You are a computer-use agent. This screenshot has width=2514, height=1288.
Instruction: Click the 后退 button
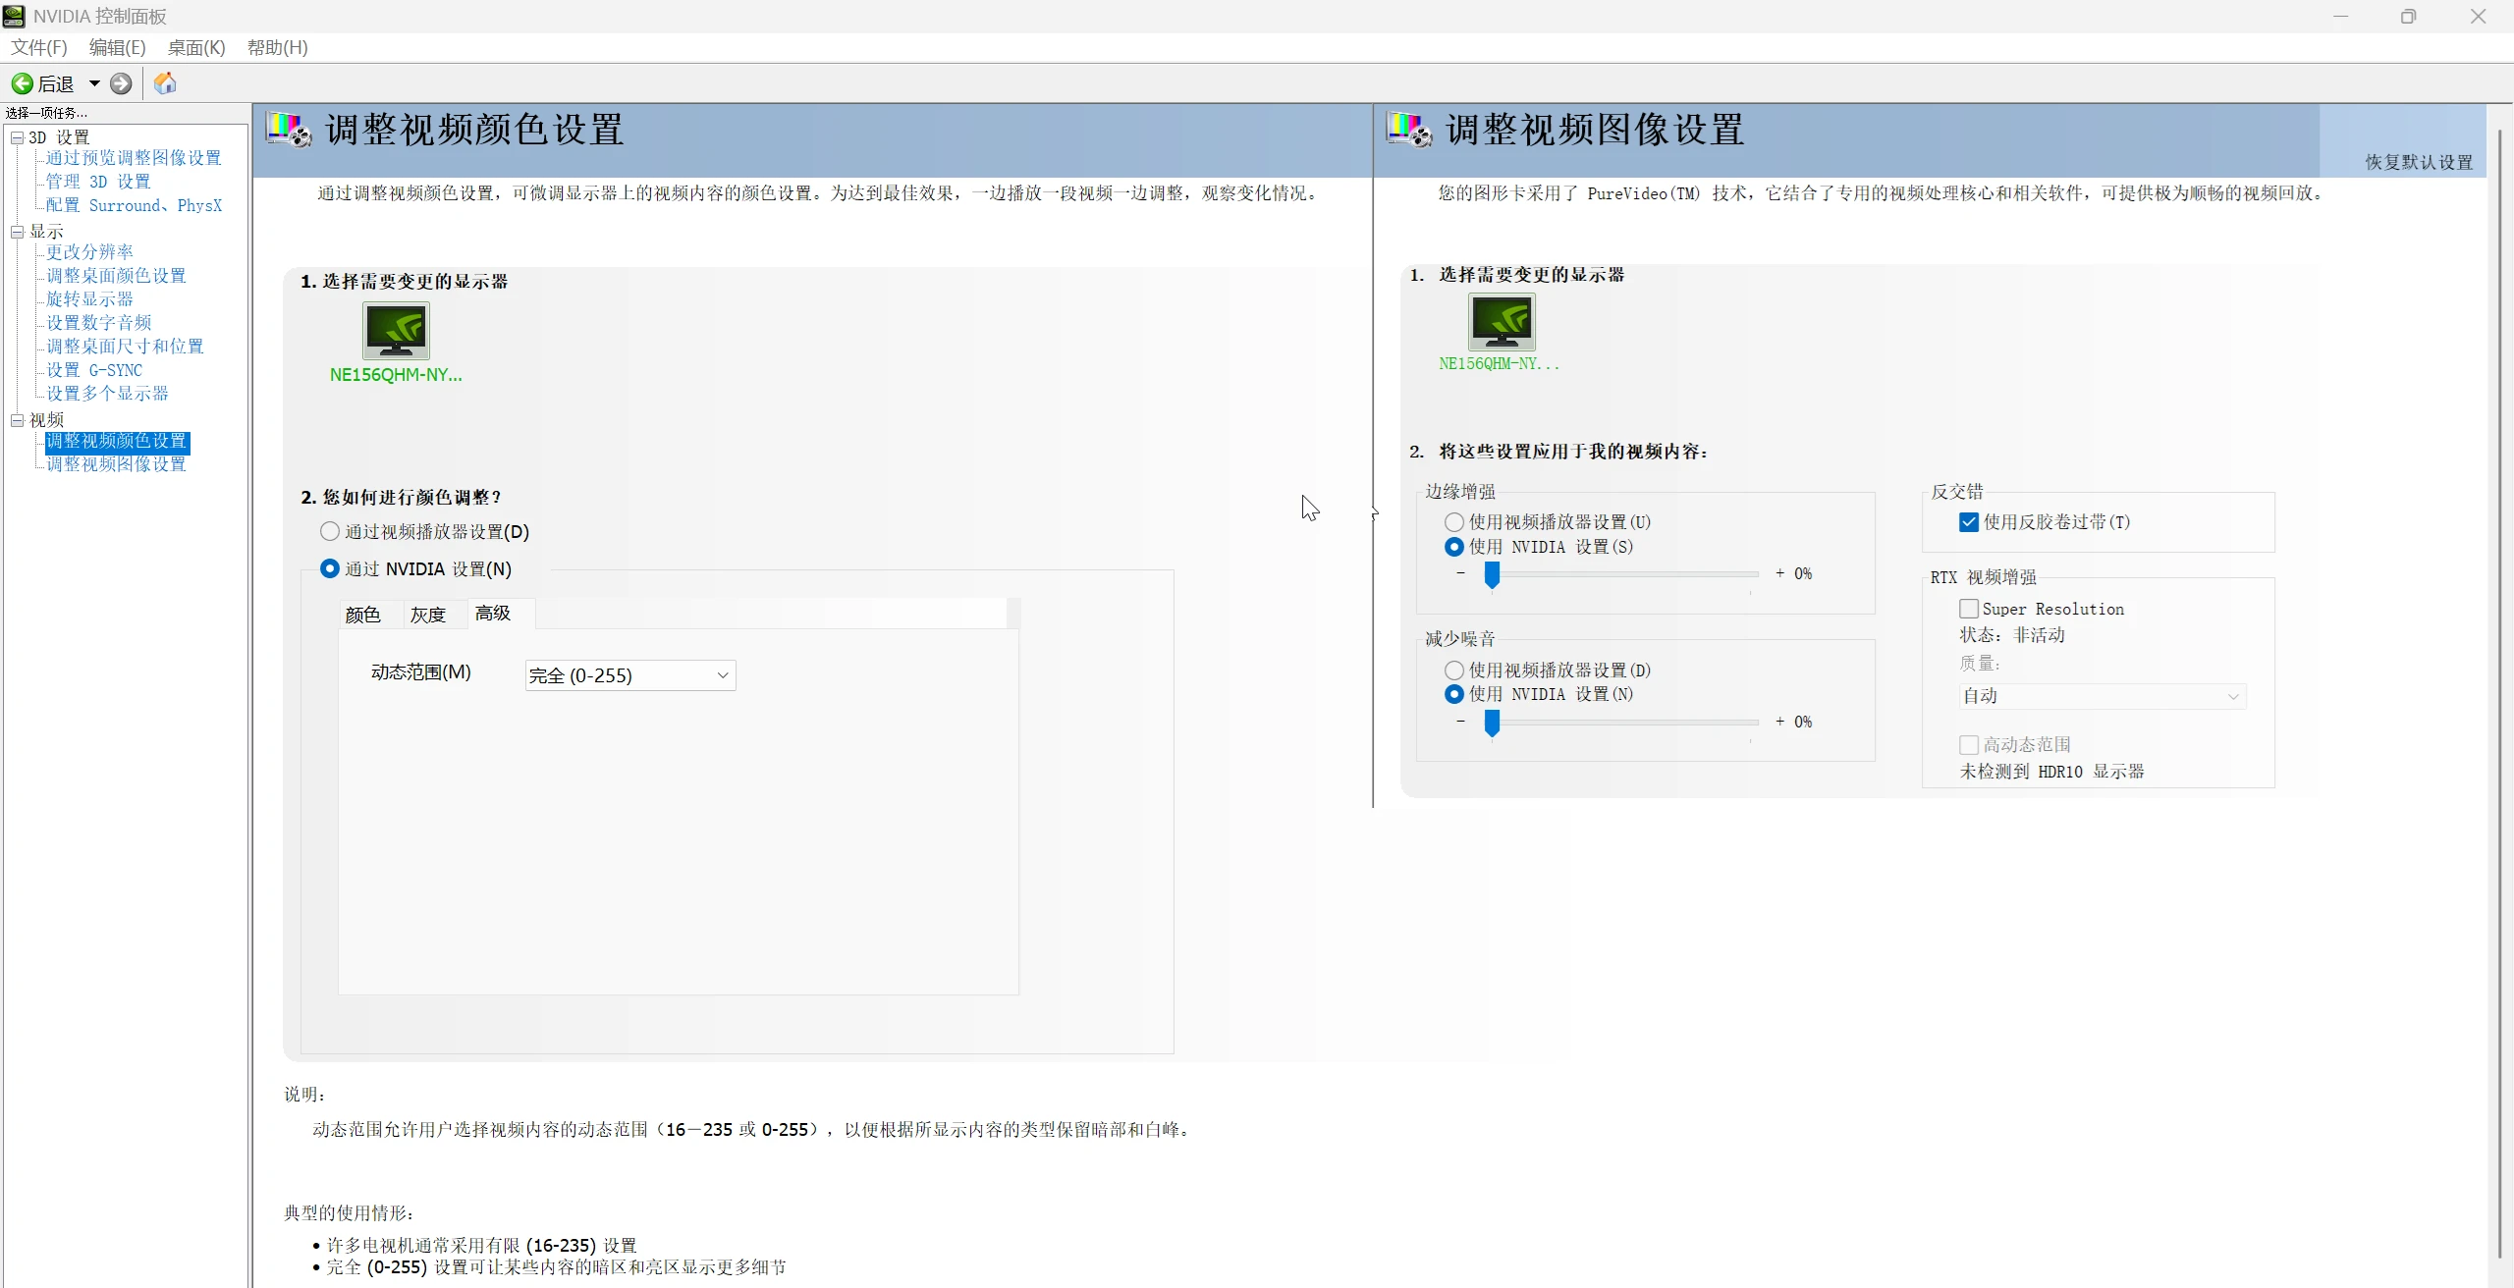click(54, 83)
